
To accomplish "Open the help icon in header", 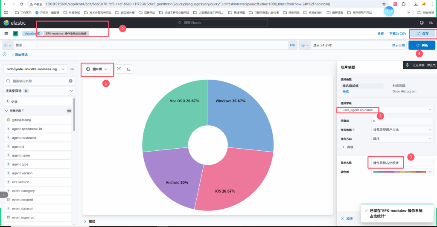I will 422,23.
